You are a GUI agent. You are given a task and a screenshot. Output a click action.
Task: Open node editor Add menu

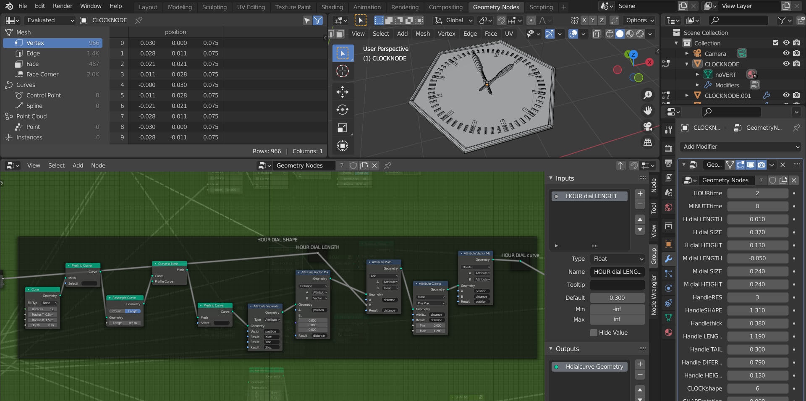78,165
